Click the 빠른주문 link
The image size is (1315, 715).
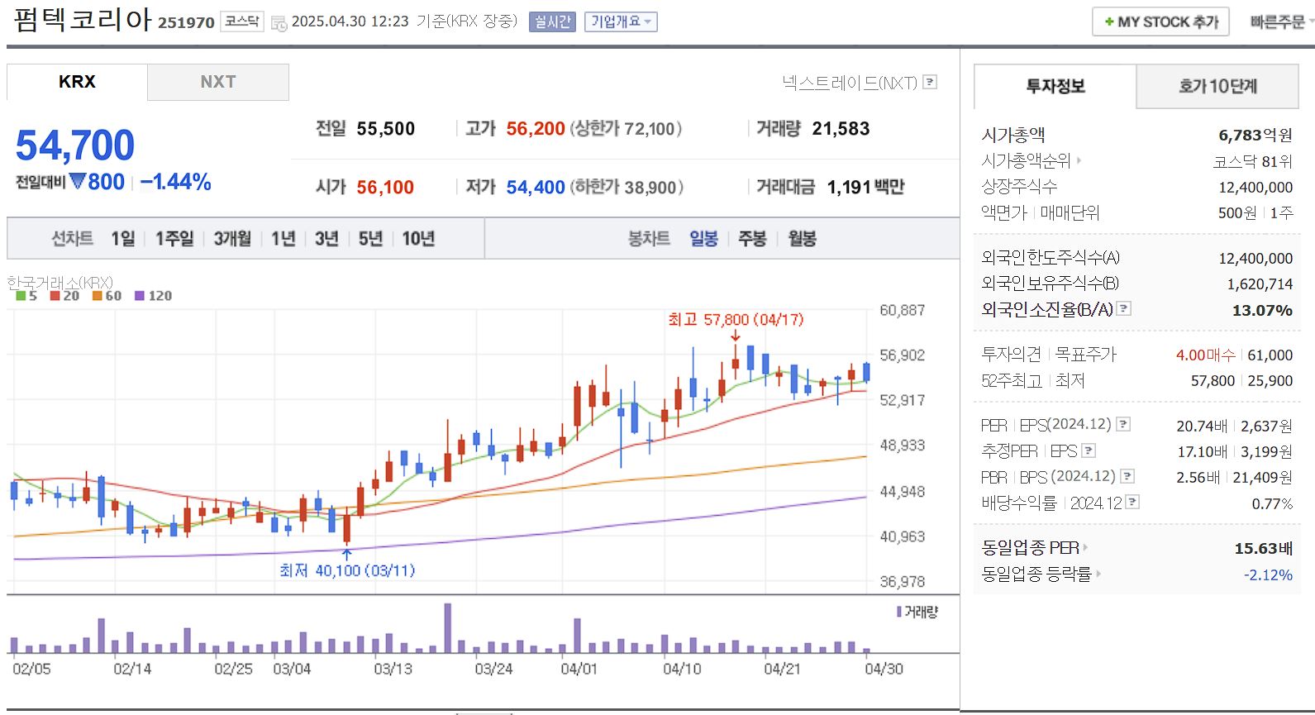(x=1277, y=22)
